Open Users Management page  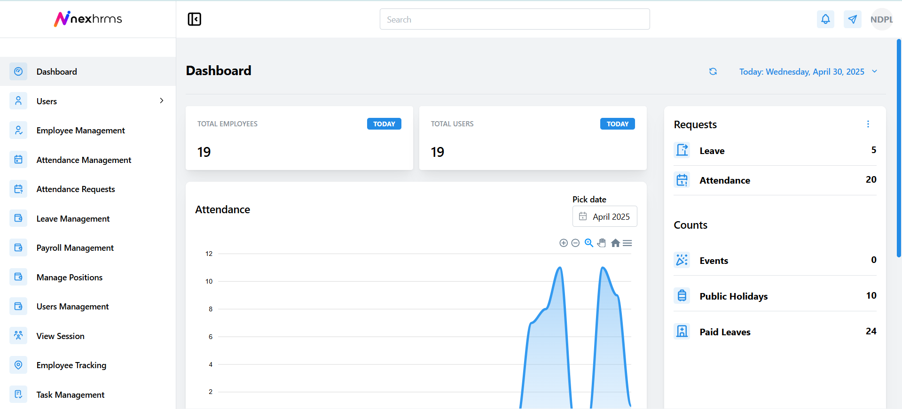88,306
